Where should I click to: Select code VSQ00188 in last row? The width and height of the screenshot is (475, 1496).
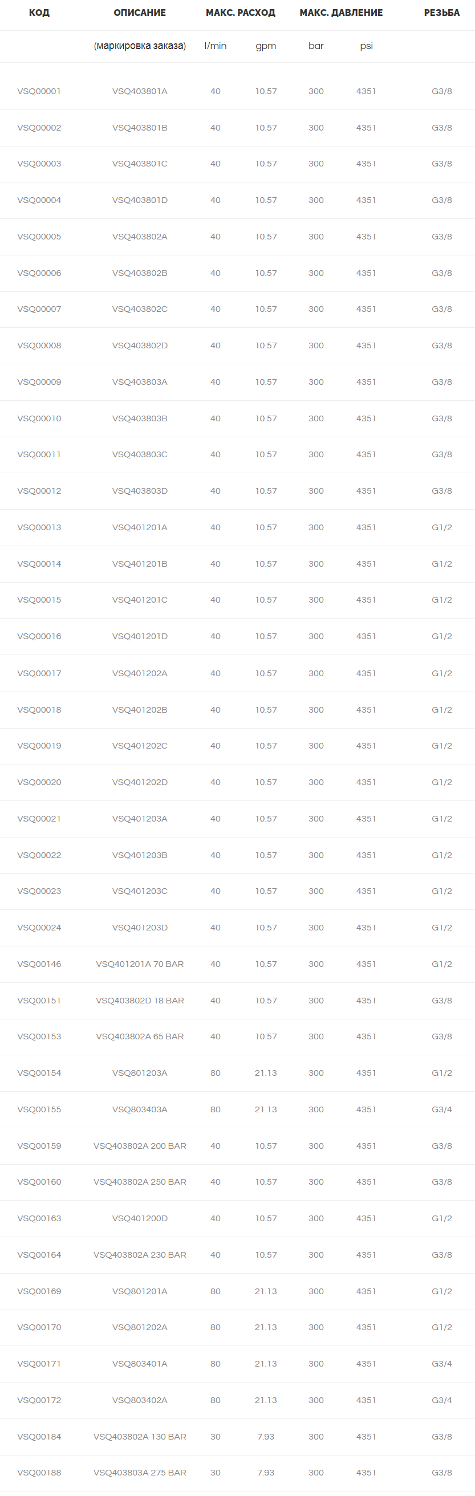tap(39, 1472)
